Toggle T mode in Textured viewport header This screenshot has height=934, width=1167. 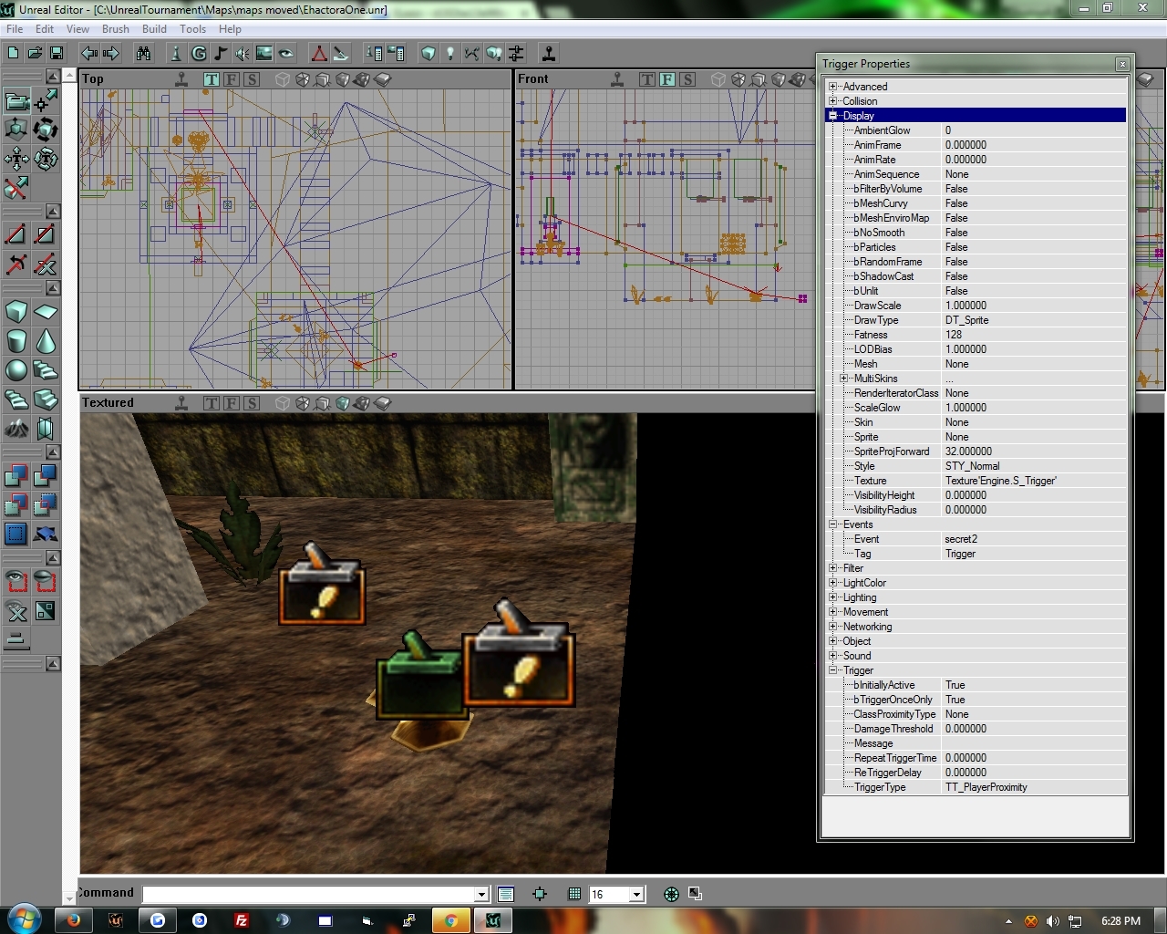click(x=212, y=403)
